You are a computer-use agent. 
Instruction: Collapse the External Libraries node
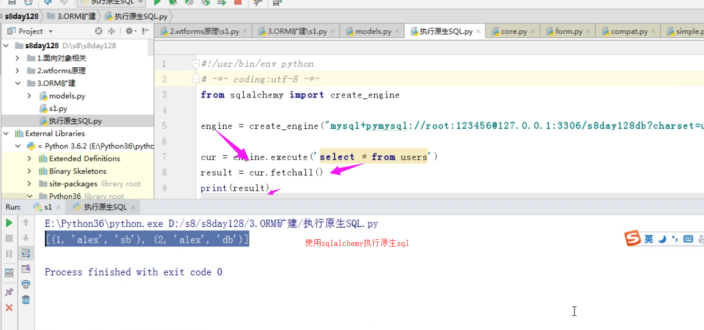[7, 133]
